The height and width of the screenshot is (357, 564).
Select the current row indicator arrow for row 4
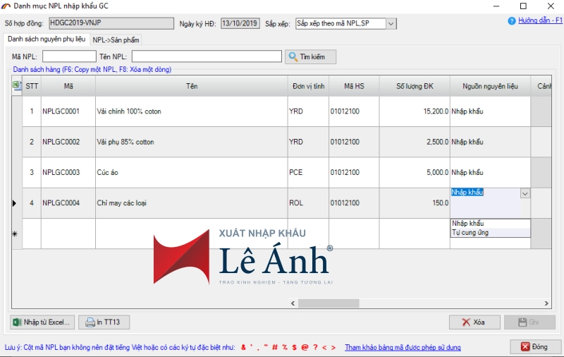[16, 203]
